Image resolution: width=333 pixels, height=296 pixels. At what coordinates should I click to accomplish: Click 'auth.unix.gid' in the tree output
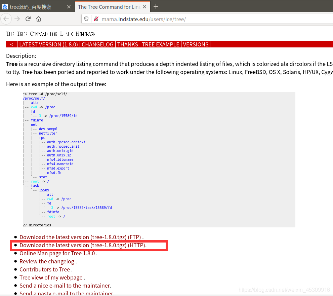(60, 151)
